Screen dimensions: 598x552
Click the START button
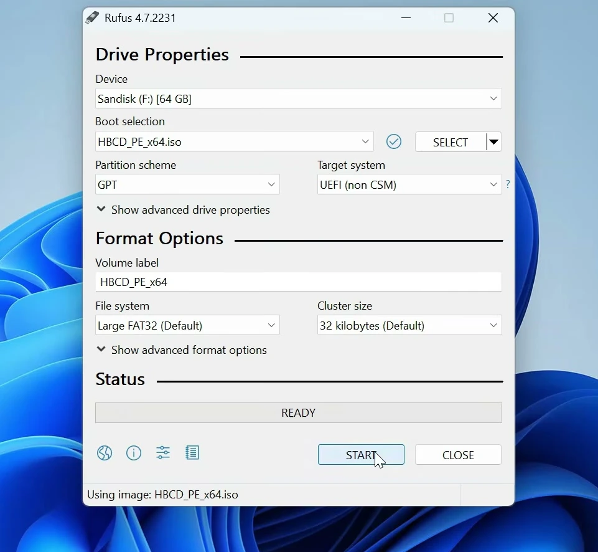point(361,455)
